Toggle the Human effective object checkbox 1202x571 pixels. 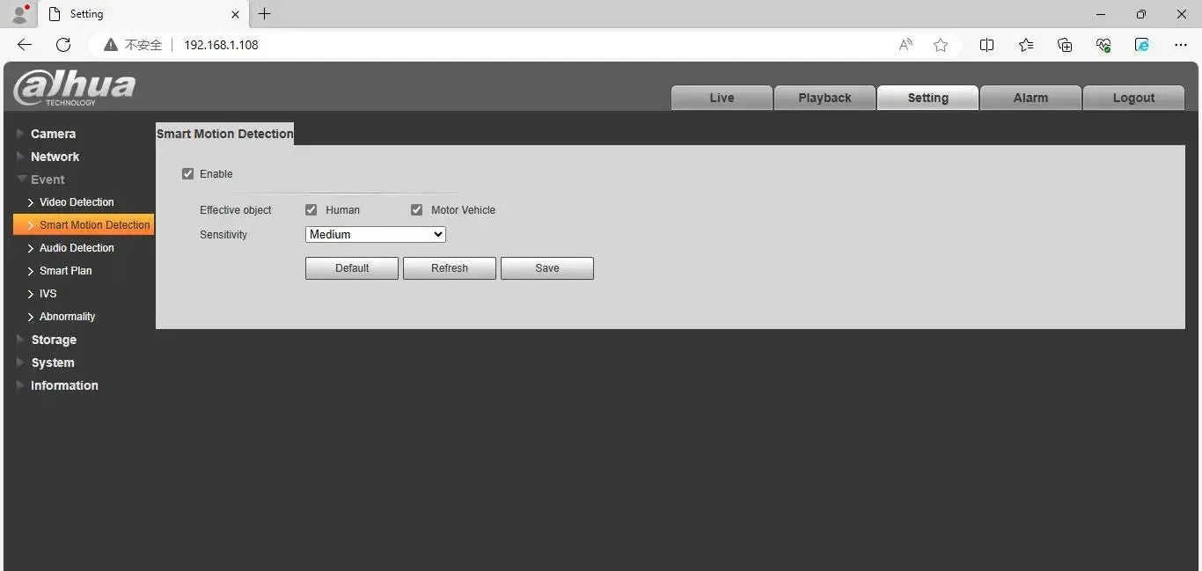click(311, 210)
